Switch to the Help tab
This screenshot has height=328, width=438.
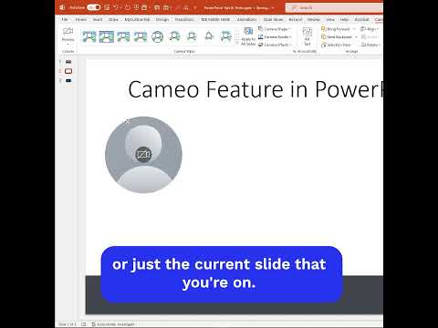tap(344, 19)
